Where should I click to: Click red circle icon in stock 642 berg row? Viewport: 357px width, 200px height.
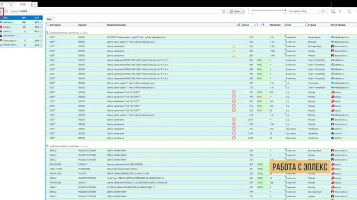(x=234, y=92)
